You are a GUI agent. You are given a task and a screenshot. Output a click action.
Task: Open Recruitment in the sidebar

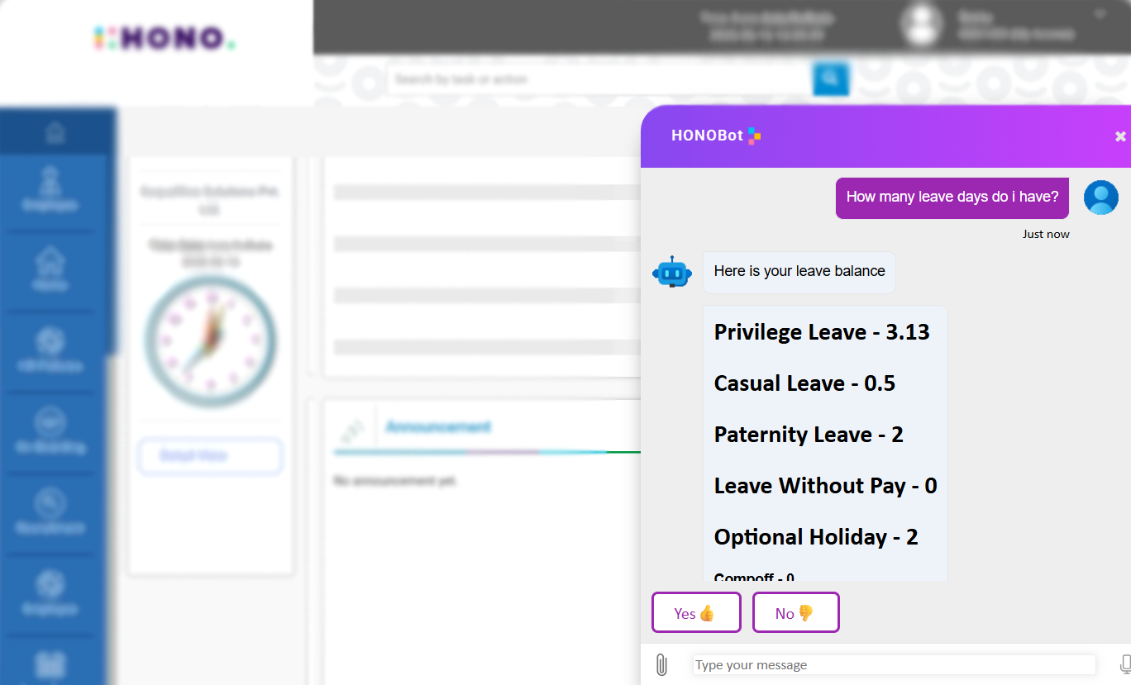tap(50, 512)
